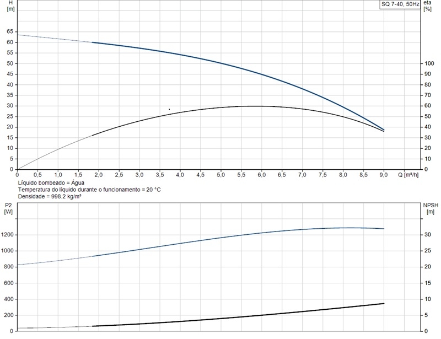
Task: Click the "15" tick on the NPSH axis
Action: click(428, 283)
